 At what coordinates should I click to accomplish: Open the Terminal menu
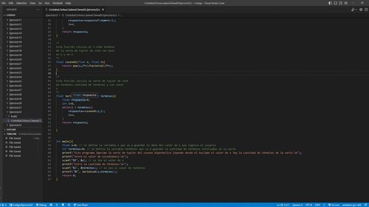pos(58,3)
